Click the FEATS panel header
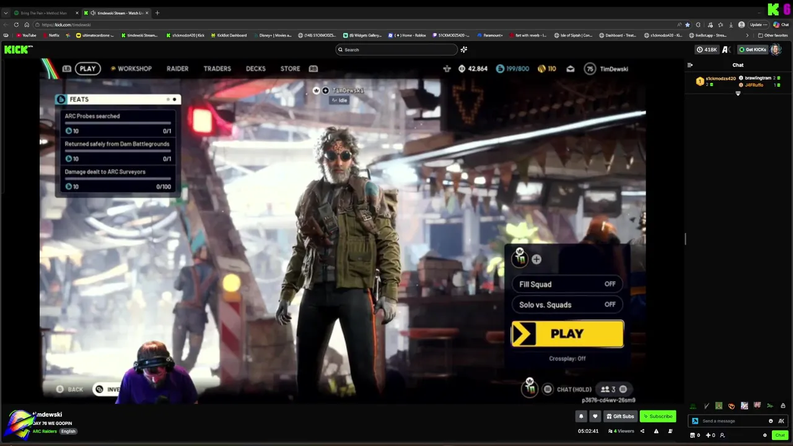 (x=118, y=99)
